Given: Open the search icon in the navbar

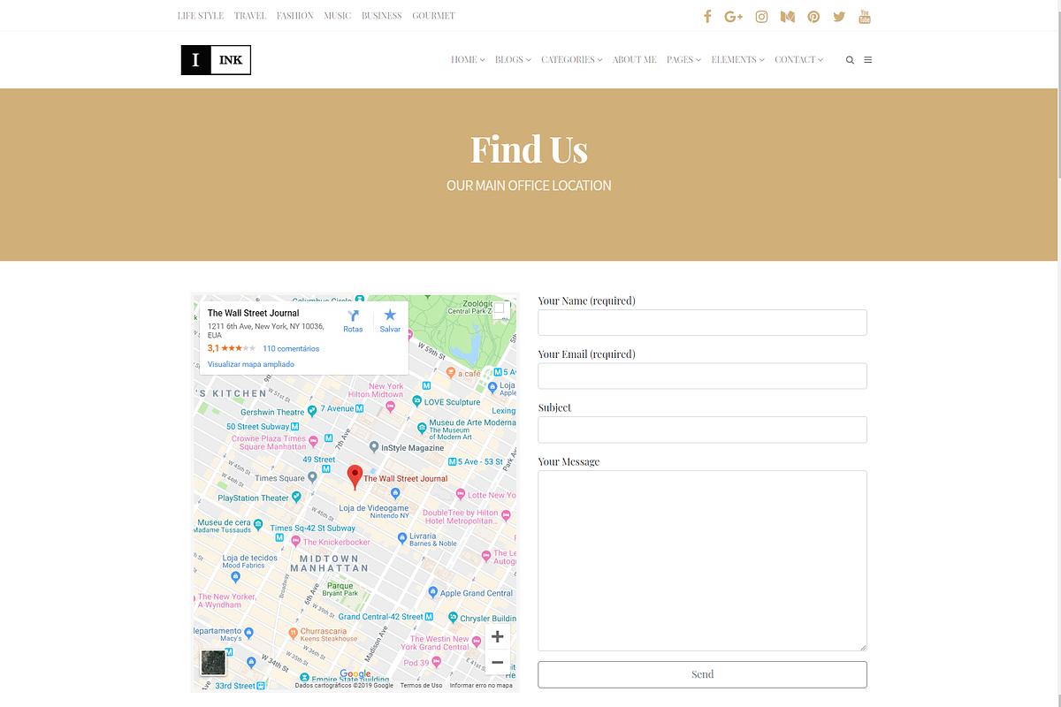Looking at the screenshot, I should (850, 59).
